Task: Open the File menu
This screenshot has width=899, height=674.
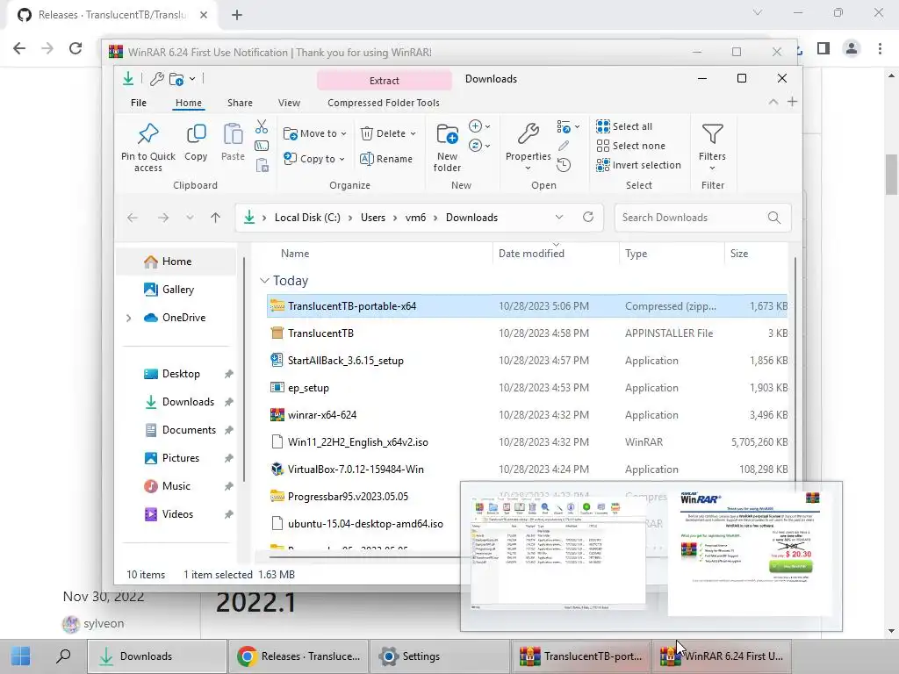Action: [139, 103]
